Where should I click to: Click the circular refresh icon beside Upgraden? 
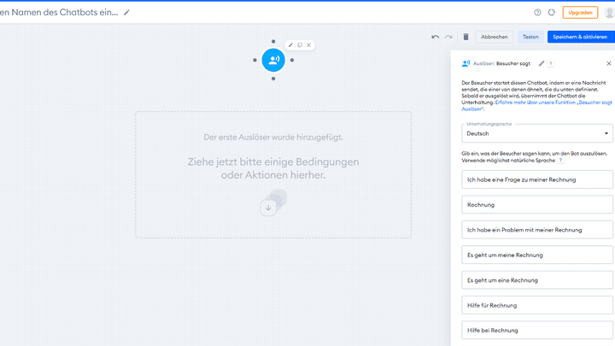pos(552,13)
